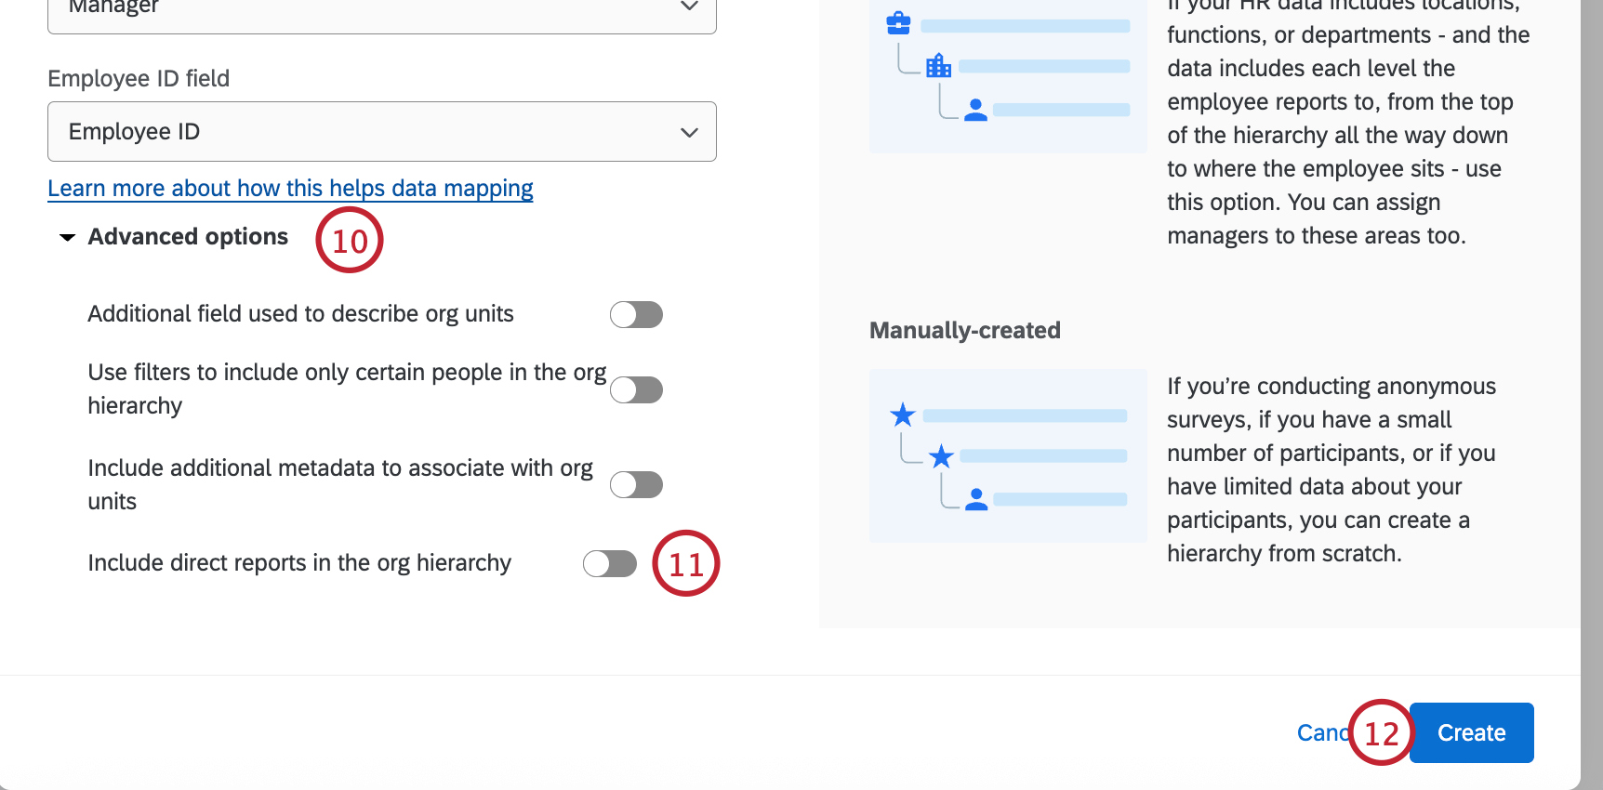Click the person icon in the Manually-created illustration
1603x790 pixels.
[976, 500]
